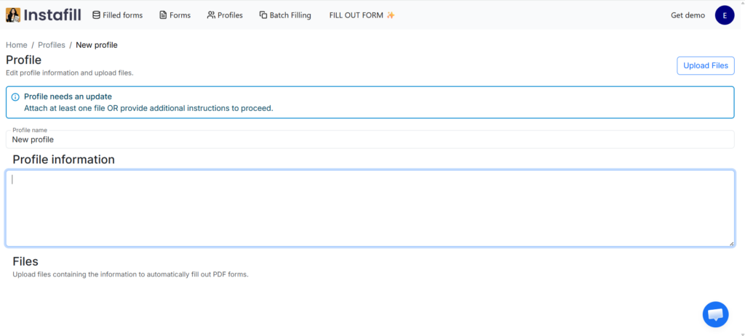This screenshot has width=745, height=336.
Task: Open the chat support bubble
Action: point(715,314)
